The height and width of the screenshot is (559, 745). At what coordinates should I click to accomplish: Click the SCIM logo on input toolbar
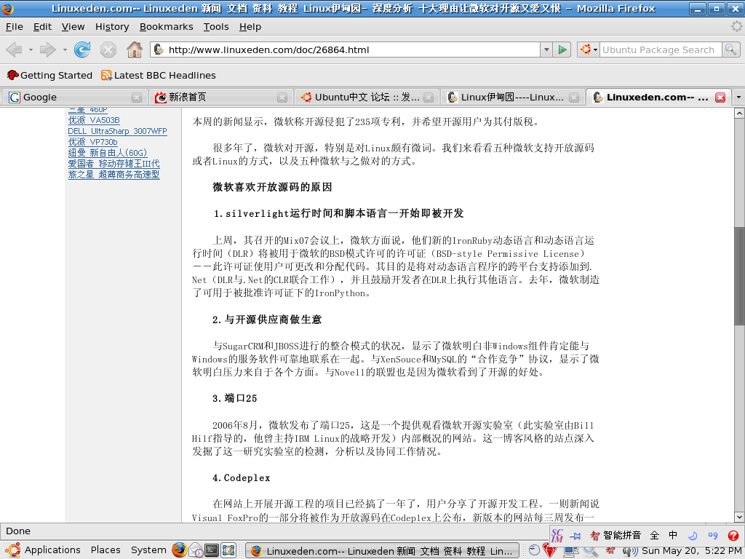[x=557, y=536]
